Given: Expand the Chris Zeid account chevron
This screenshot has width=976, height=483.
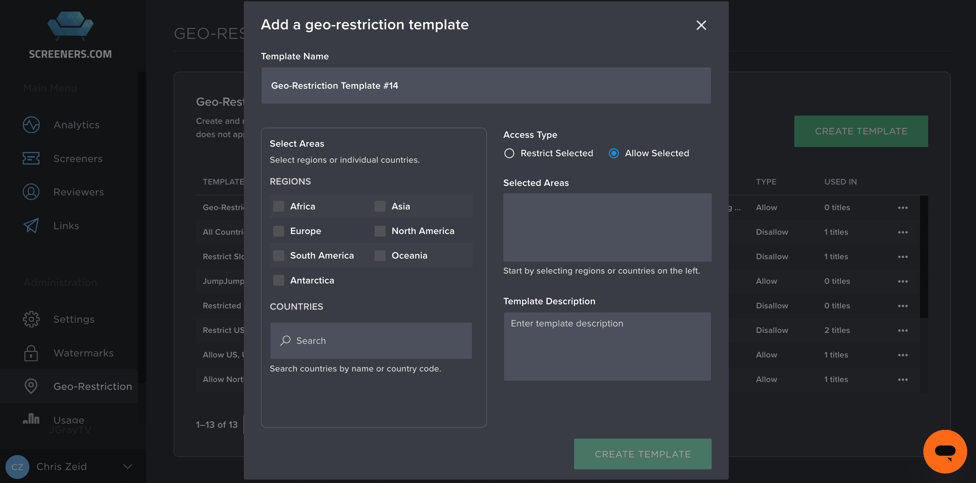Looking at the screenshot, I should click(128, 466).
